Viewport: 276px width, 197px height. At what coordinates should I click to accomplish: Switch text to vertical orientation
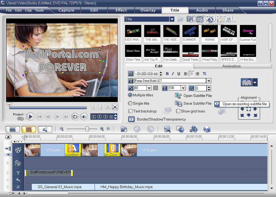click(x=204, y=74)
